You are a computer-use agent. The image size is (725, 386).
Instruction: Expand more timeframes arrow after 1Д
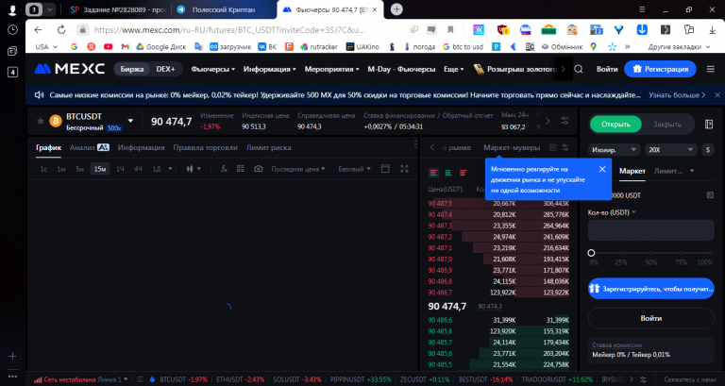[x=170, y=169]
